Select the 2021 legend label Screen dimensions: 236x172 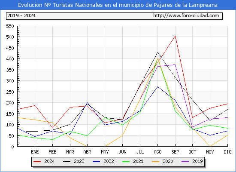(x=138, y=161)
